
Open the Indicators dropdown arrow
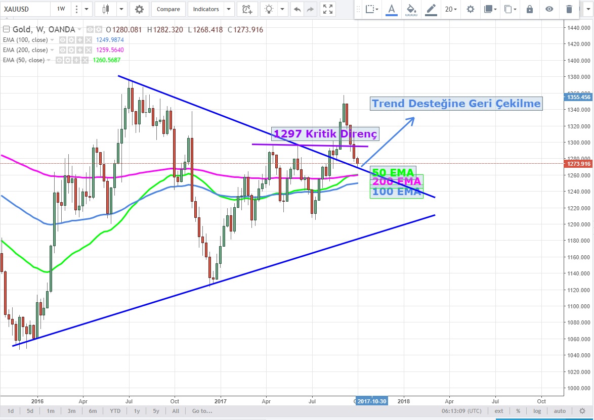point(229,9)
